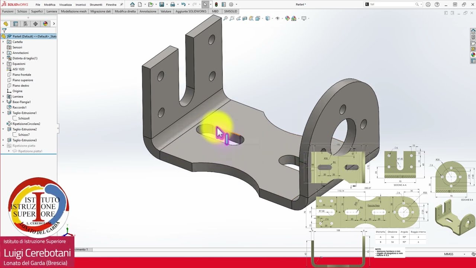Switch to the DimXpertManager crosshair tab

(35, 24)
